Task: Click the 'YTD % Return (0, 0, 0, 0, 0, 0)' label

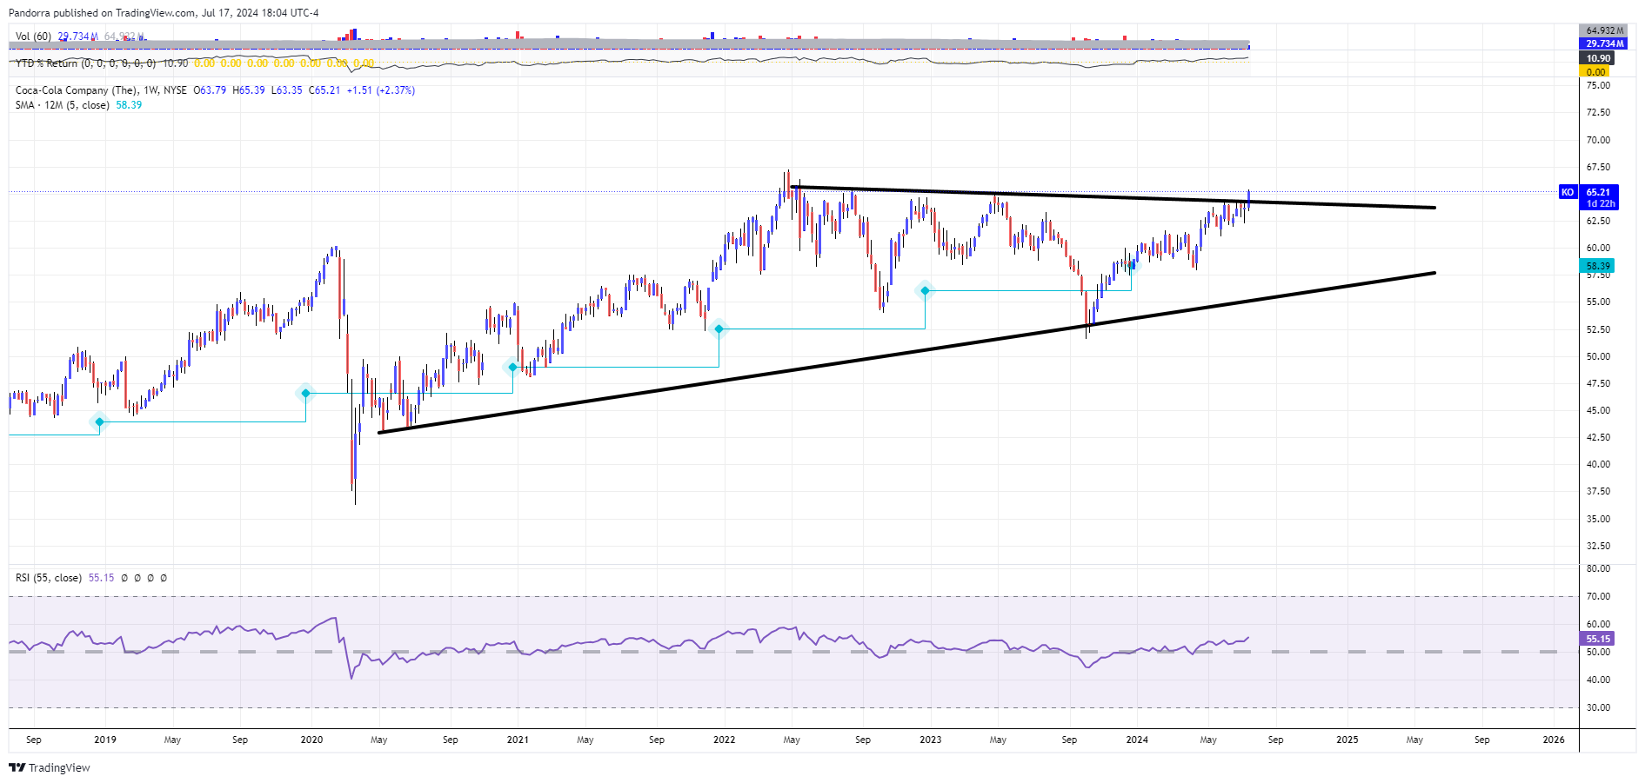Action: coord(85,63)
